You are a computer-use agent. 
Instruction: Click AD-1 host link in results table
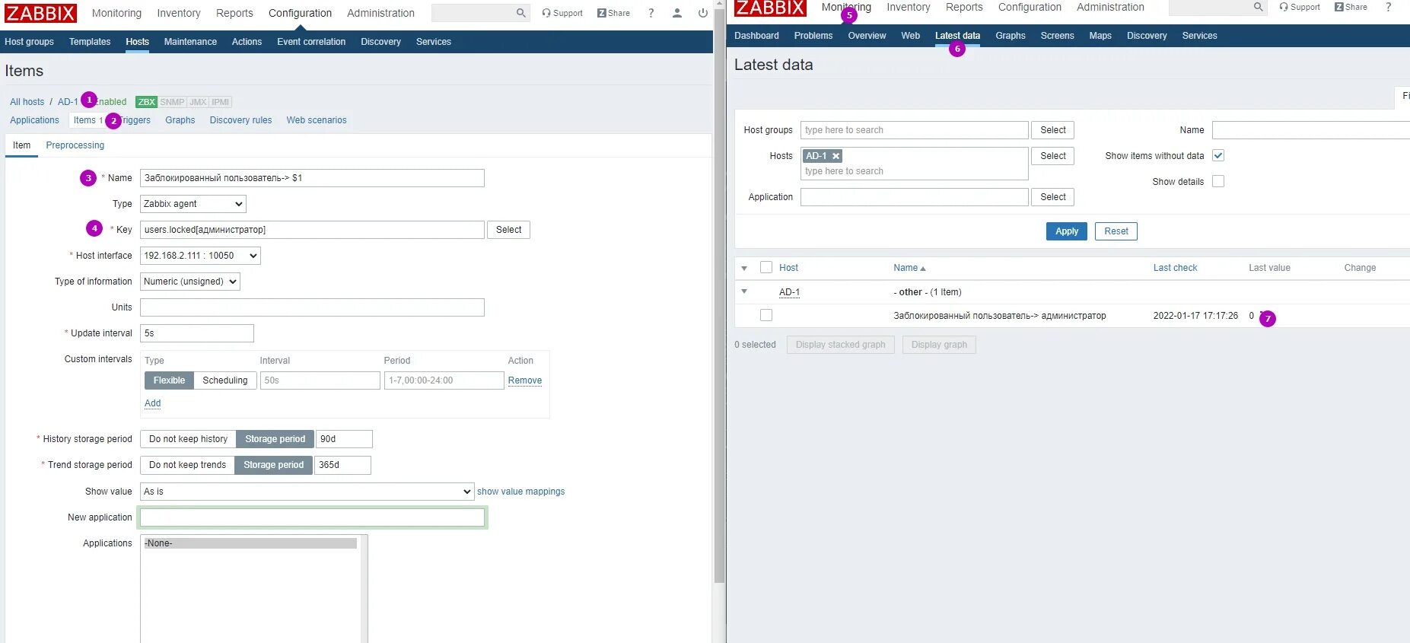click(x=789, y=292)
